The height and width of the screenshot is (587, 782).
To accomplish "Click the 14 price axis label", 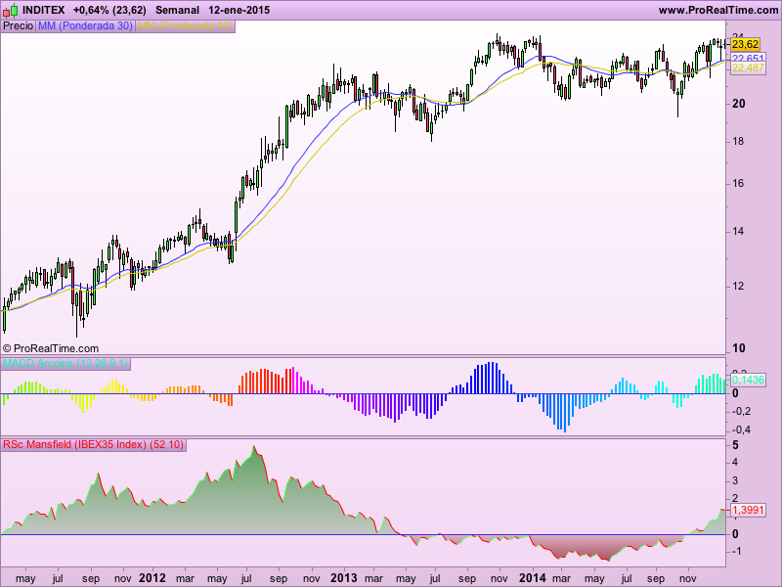I will 738,231.
